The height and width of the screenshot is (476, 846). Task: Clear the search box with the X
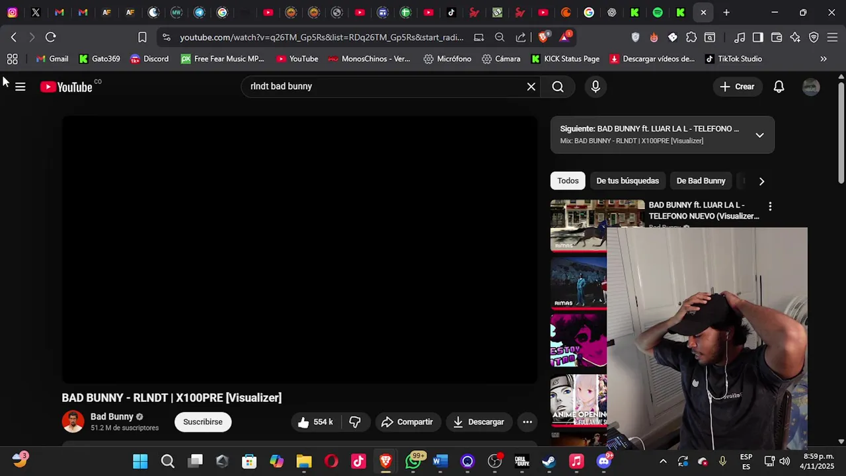(531, 87)
